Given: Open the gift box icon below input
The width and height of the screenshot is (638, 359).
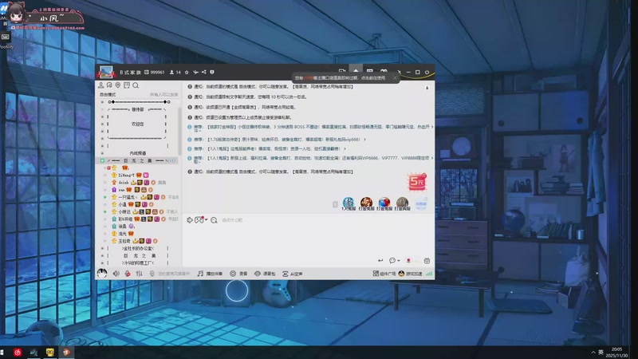Looking at the screenshot, I should pos(427,261).
